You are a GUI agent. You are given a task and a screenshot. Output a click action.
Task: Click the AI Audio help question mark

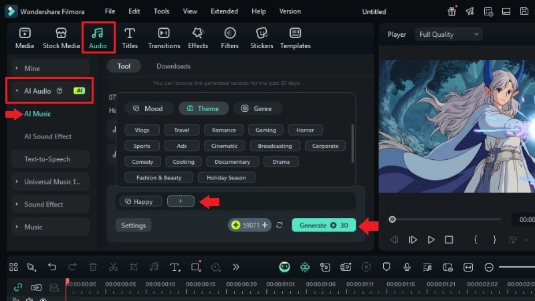click(x=60, y=91)
